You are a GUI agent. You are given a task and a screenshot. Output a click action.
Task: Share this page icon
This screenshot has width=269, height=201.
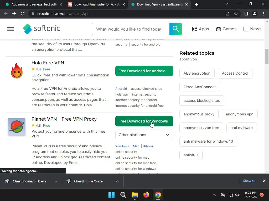tap(227, 14)
